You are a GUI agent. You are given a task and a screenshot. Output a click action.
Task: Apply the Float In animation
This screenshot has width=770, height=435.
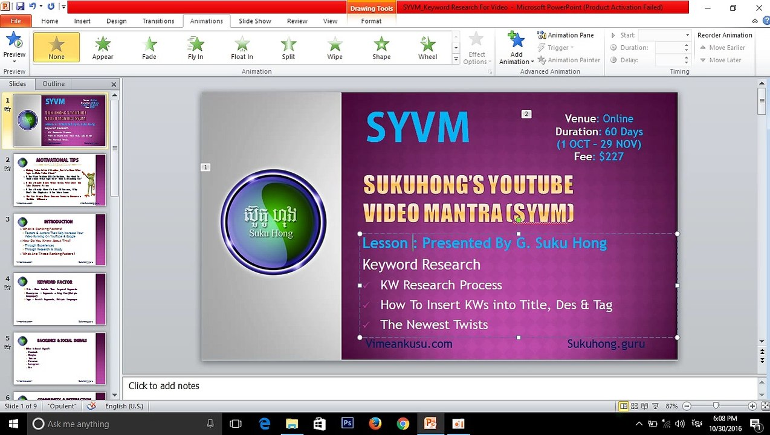pyautogui.click(x=242, y=47)
